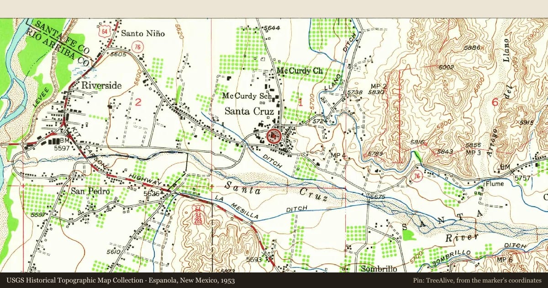Click the "Flume" label
This screenshot has height=288, width=548.
(x=495, y=184)
